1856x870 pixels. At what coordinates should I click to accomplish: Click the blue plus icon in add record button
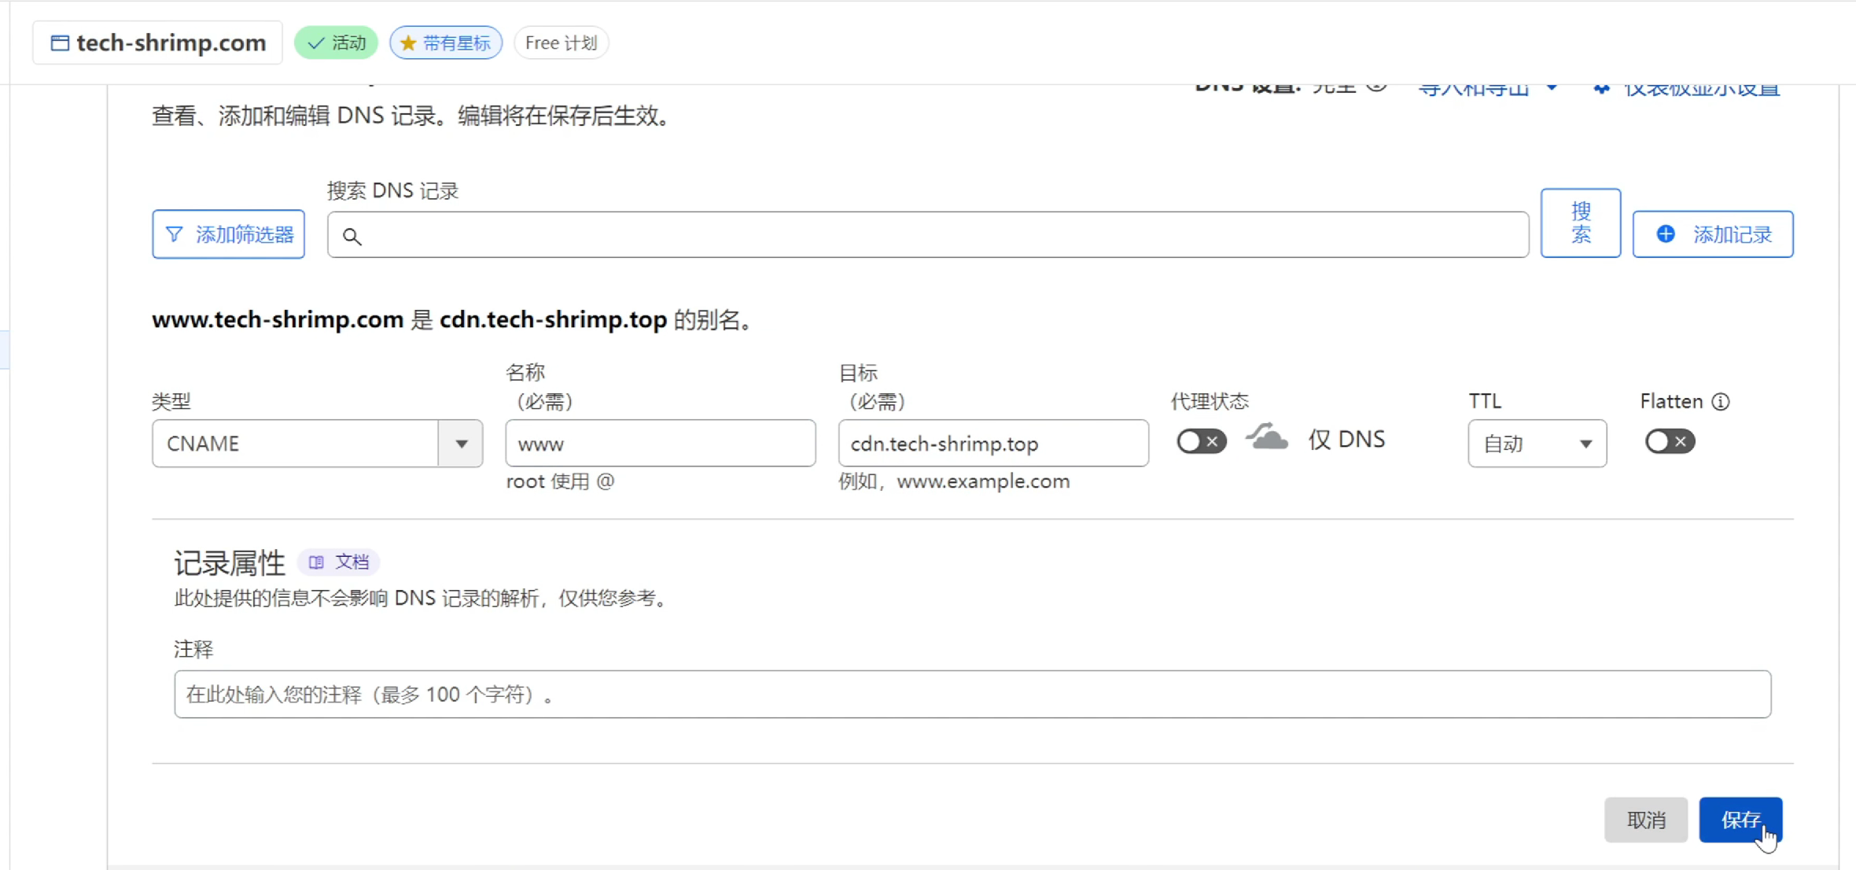click(x=1665, y=234)
